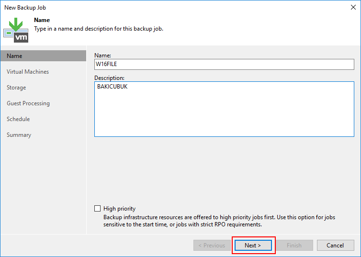Switch to the Guest Processing step
The image size is (361, 257).
coord(28,103)
